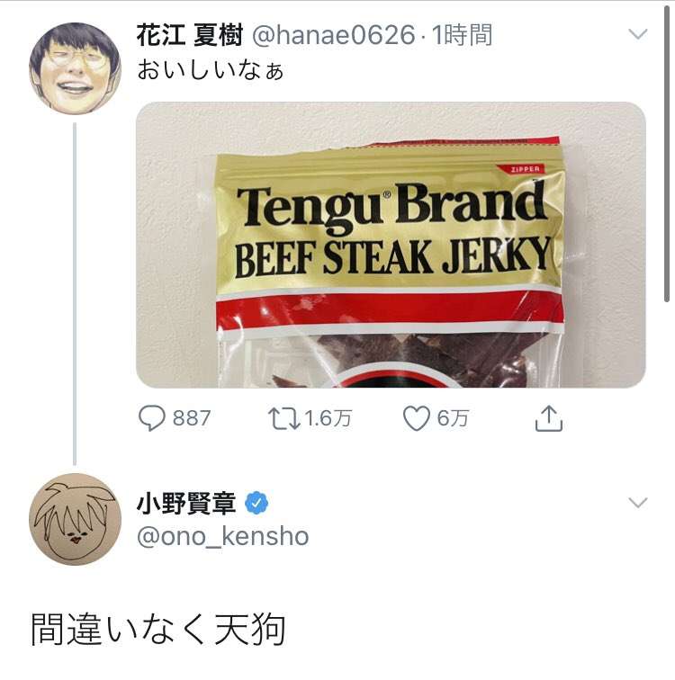
Task: Open 花江 夏樹's profile avatar
Action: click(x=75, y=68)
